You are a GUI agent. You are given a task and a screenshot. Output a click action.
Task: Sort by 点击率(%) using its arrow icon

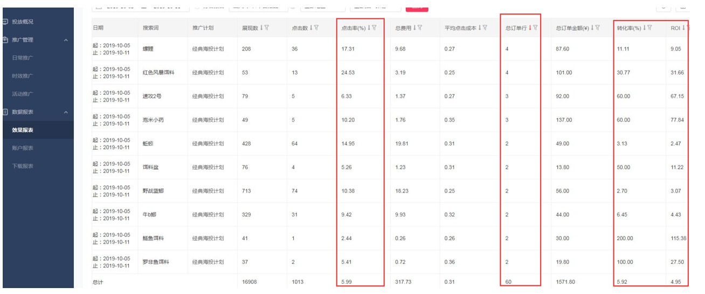[369, 27]
